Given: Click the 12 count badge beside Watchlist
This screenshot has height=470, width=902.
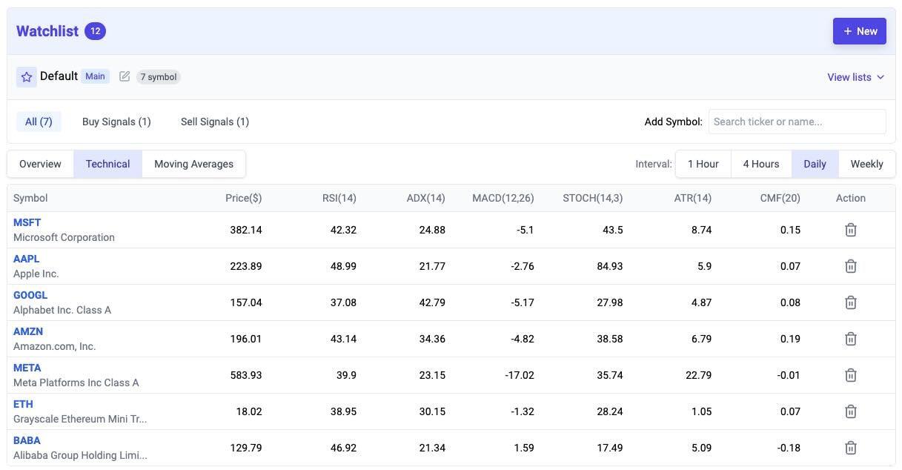Looking at the screenshot, I should pos(95,31).
